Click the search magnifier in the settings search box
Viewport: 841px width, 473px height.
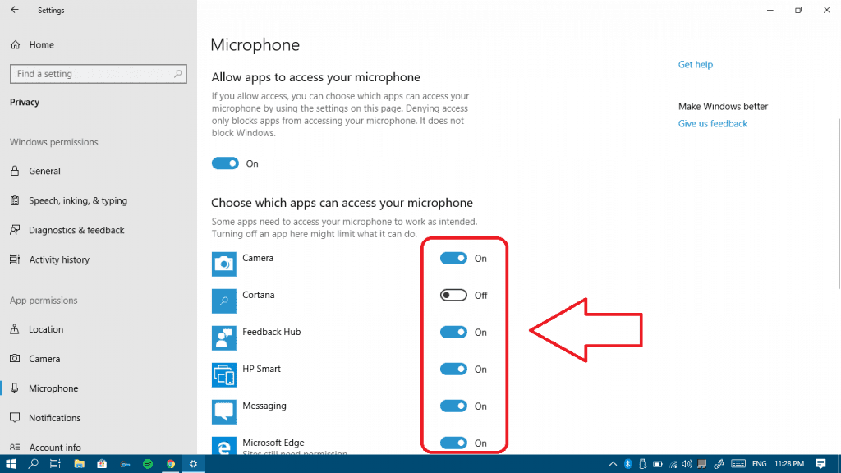pos(177,73)
